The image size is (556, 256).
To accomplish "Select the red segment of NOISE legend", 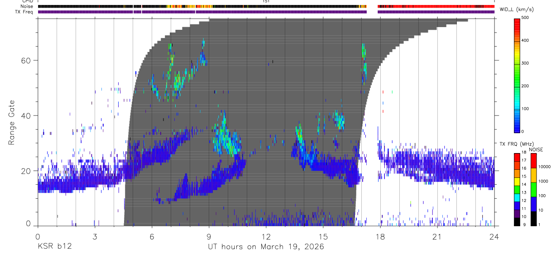I will click(x=534, y=161).
